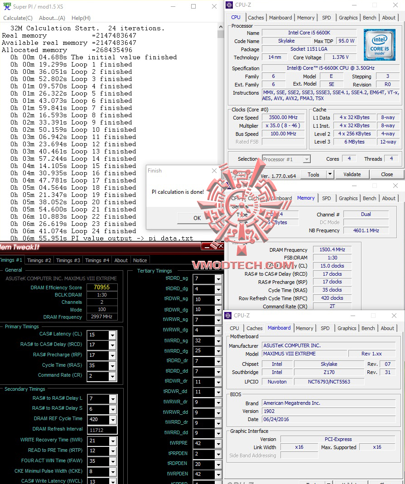Viewport: 405px width, 484px height.
Task: Open the Notice tab in Mem TweakIt
Action: (140, 260)
